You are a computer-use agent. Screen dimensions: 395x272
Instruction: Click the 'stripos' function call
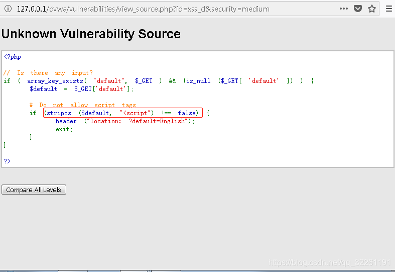(59, 113)
